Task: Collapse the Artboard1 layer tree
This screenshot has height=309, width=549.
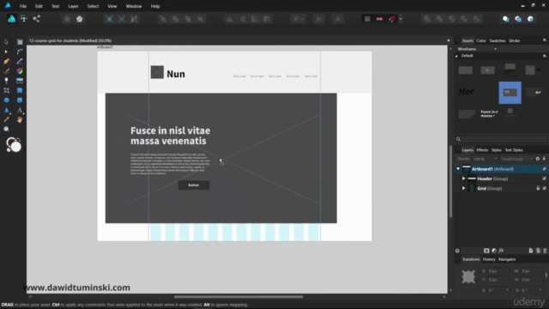Action: (458, 169)
